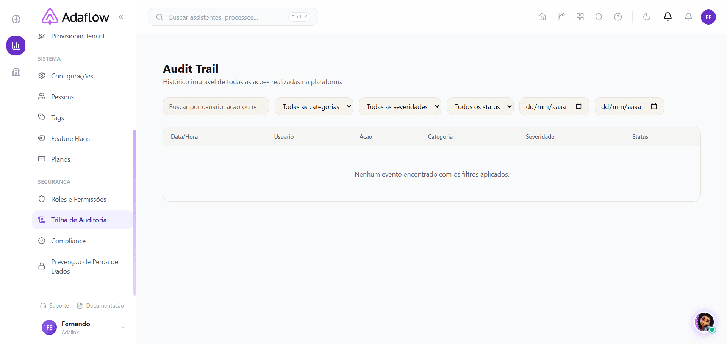The width and height of the screenshot is (727, 344).
Task: Click the Severidade column header
Action: 540,137
